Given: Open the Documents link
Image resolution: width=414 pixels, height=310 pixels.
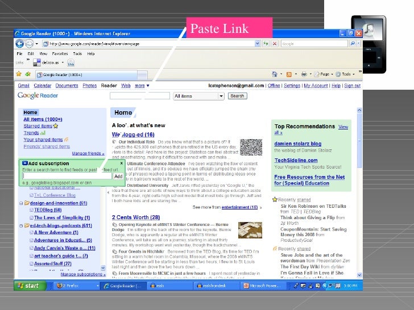Looking at the screenshot, I should click(x=67, y=86).
